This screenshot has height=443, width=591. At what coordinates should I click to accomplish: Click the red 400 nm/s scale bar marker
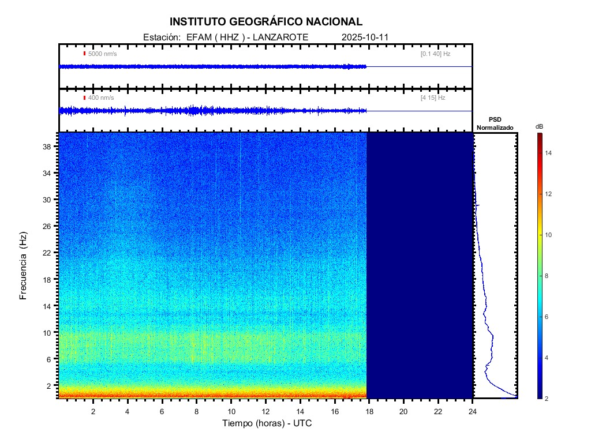pos(84,98)
